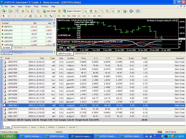Open the Tools menu
This screenshot has width=186, height=139.
pyautogui.click(x=36, y=7)
